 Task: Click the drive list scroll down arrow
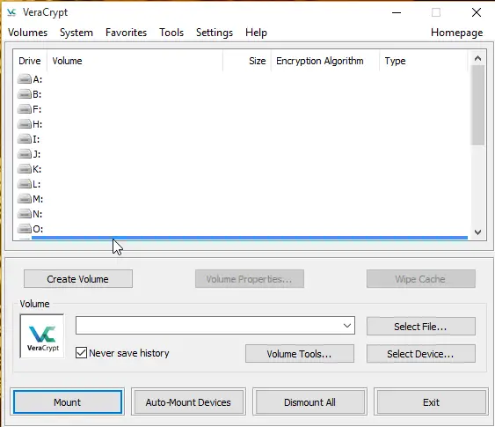point(477,232)
